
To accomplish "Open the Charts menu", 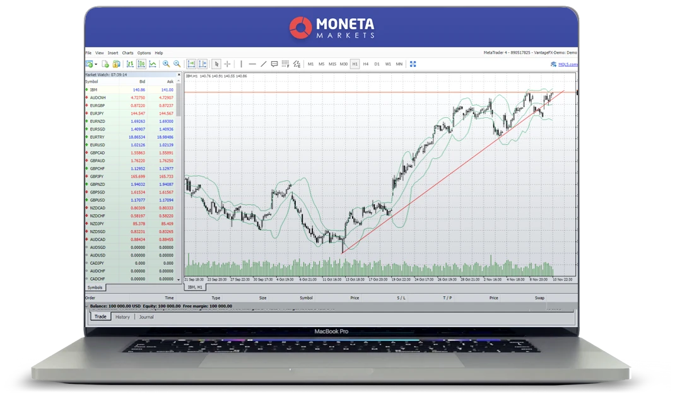I will coord(127,53).
